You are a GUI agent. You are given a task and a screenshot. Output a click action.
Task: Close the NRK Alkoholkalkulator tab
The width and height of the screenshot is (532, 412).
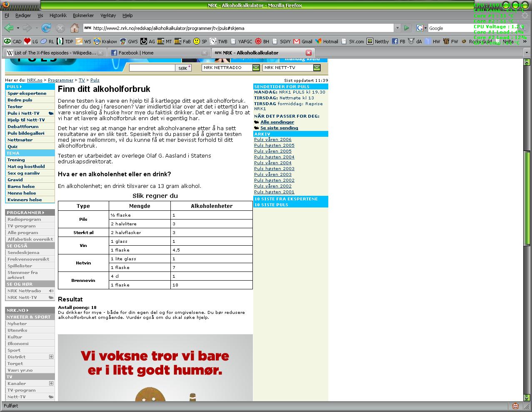[x=309, y=53]
